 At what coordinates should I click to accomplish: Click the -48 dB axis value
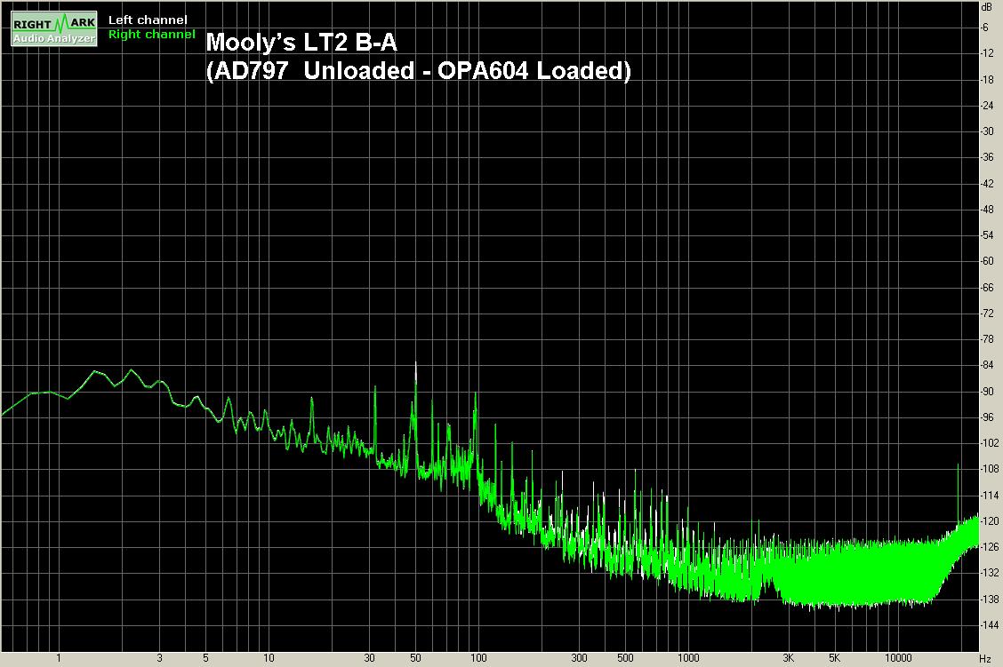coord(987,209)
